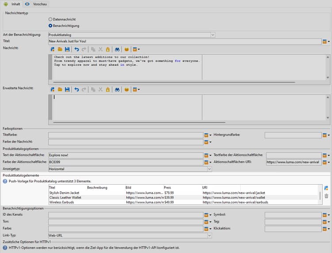This screenshot has height=253, width=332.
Task: Click binoculars search icon in Nachricht toolbar
Action: (x=117, y=49)
